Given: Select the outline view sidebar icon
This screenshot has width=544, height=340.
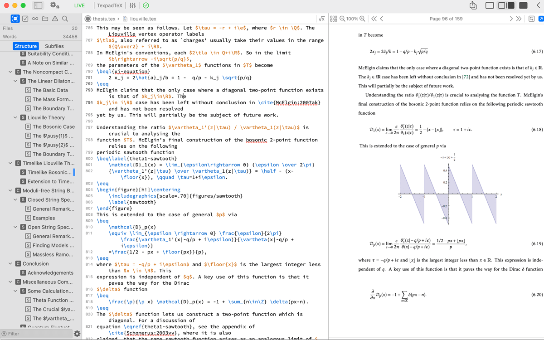Looking at the screenshot, I should tap(15, 19).
